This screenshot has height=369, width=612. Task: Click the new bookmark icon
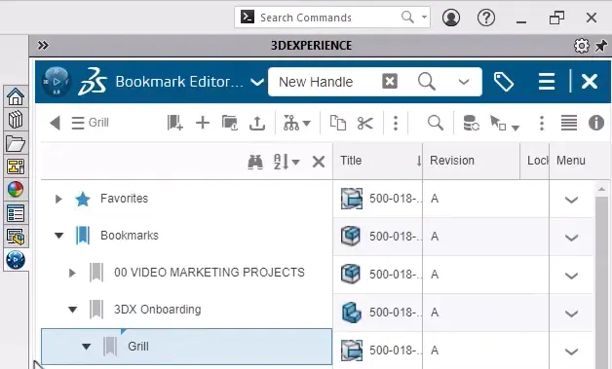[x=174, y=123]
